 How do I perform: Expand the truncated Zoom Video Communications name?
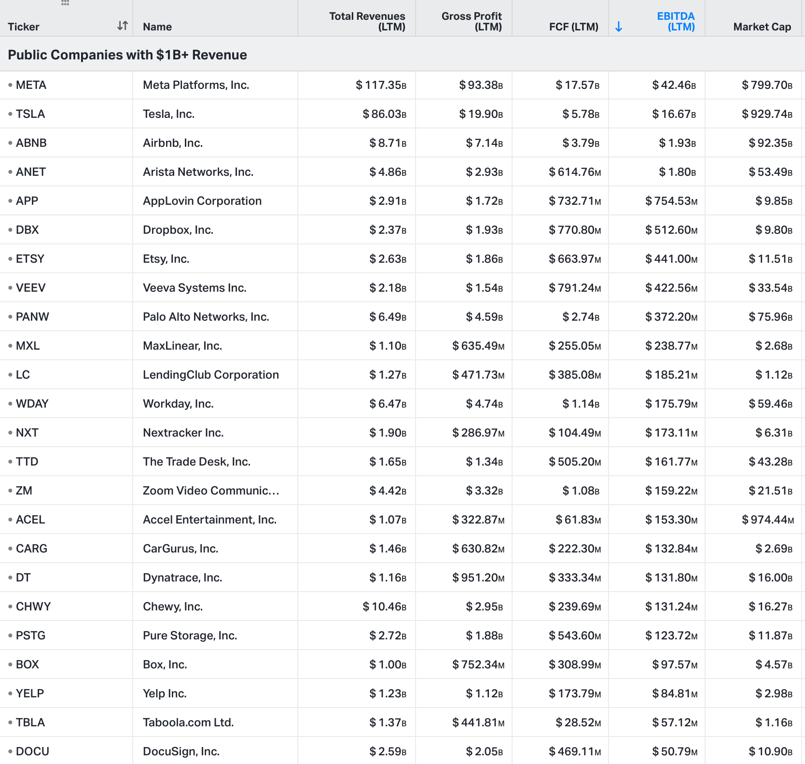[210, 491]
